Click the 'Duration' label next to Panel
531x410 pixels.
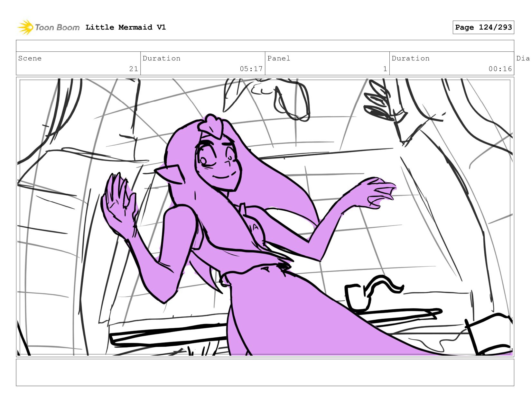pos(411,58)
